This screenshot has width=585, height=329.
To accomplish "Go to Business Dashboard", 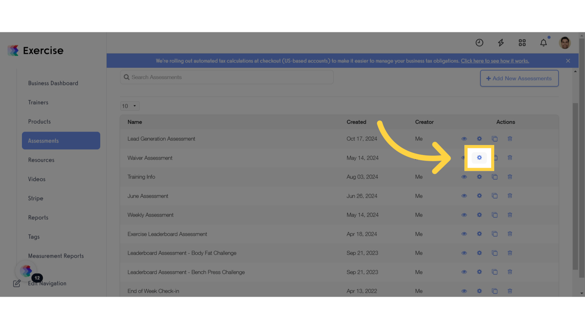I will pos(53,83).
